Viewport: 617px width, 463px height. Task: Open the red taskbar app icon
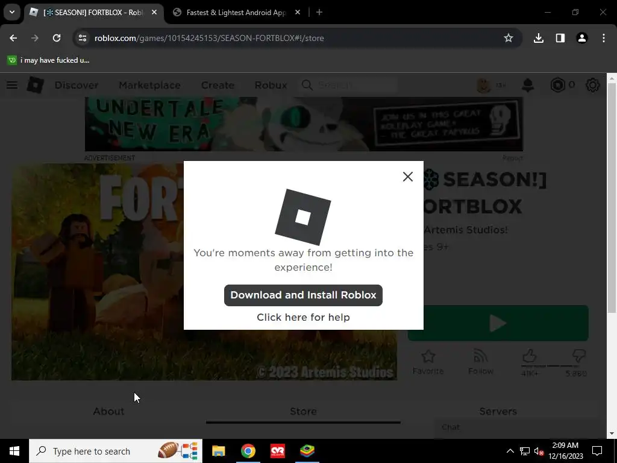click(277, 451)
